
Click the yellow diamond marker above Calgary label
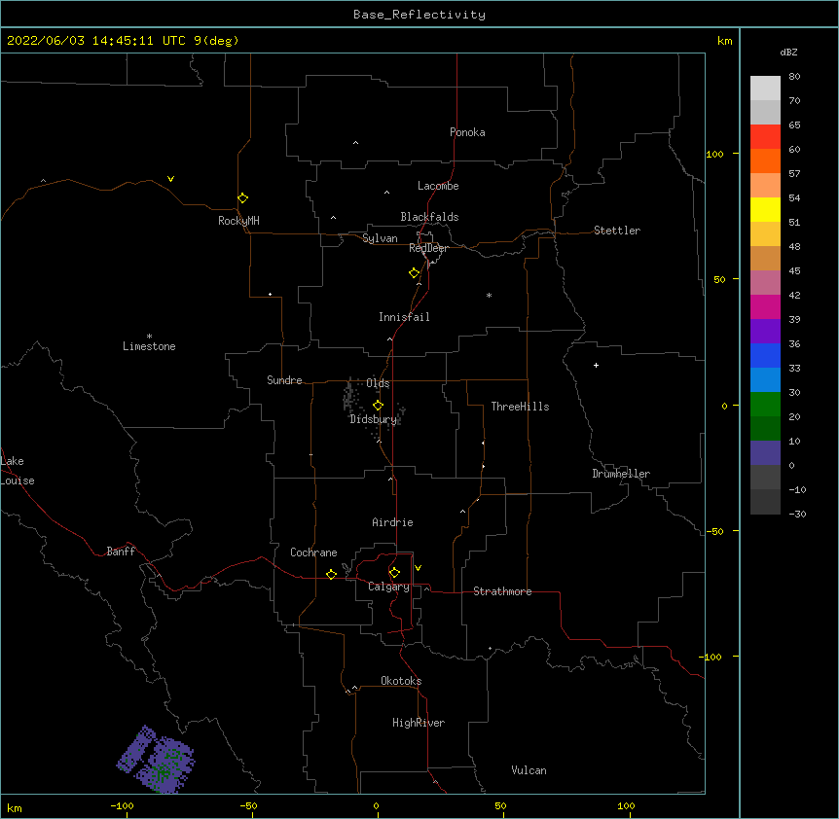click(x=394, y=573)
